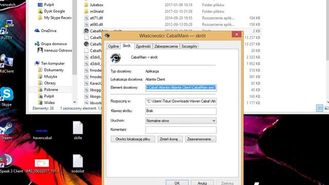This screenshot has width=329, height=185.
Task: Open the Ogólne tab
Action: [114, 46]
